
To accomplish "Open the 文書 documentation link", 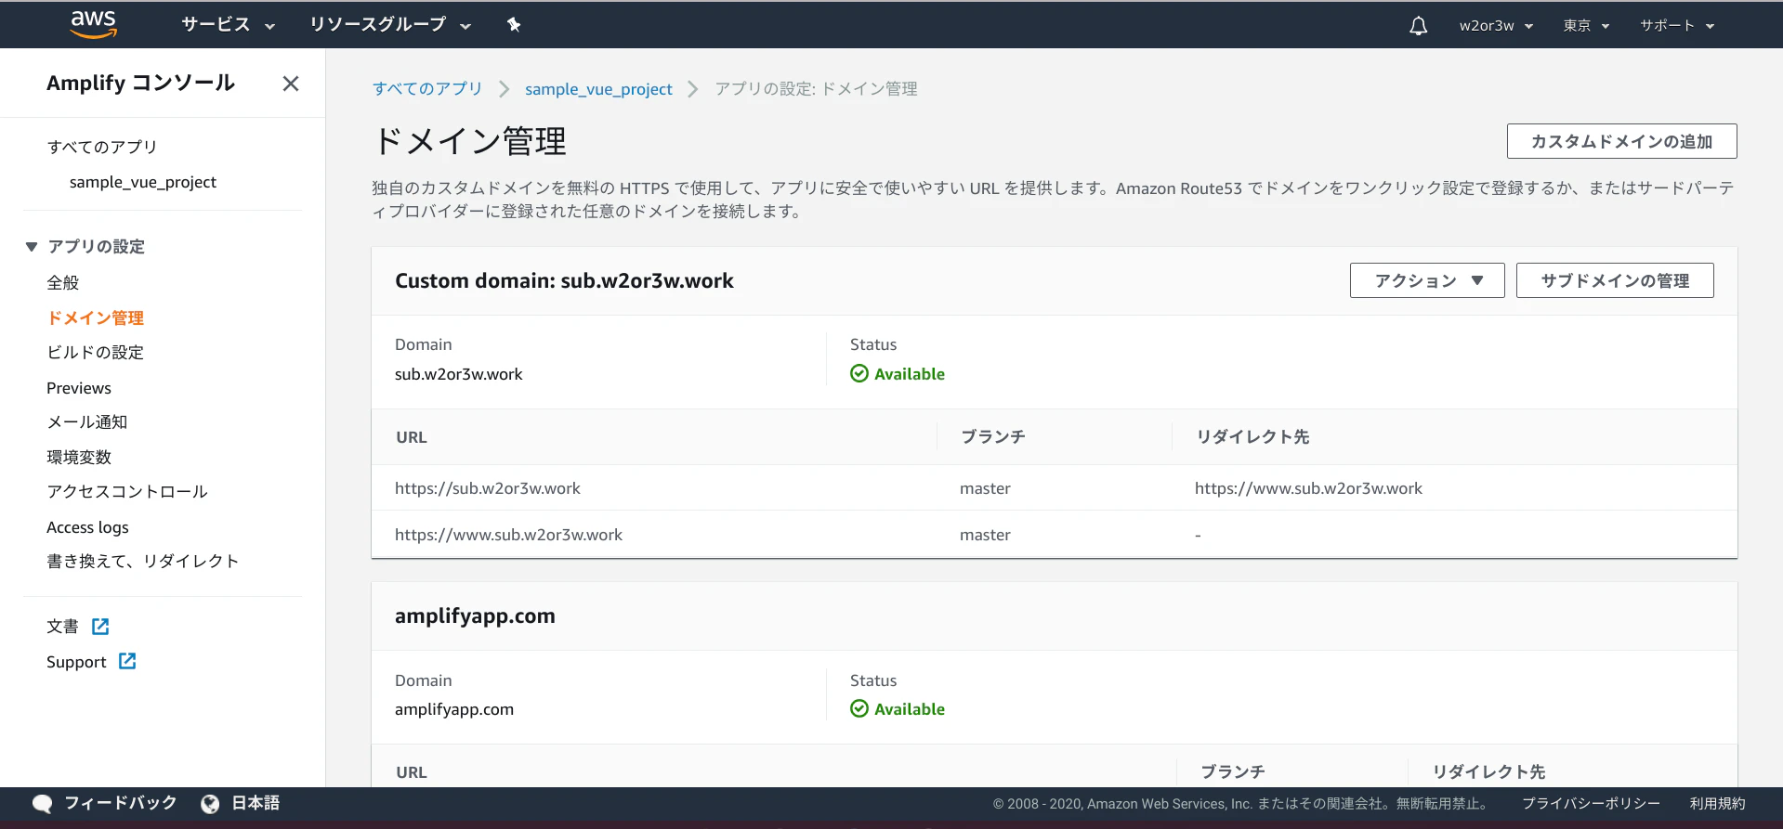I will (62, 627).
